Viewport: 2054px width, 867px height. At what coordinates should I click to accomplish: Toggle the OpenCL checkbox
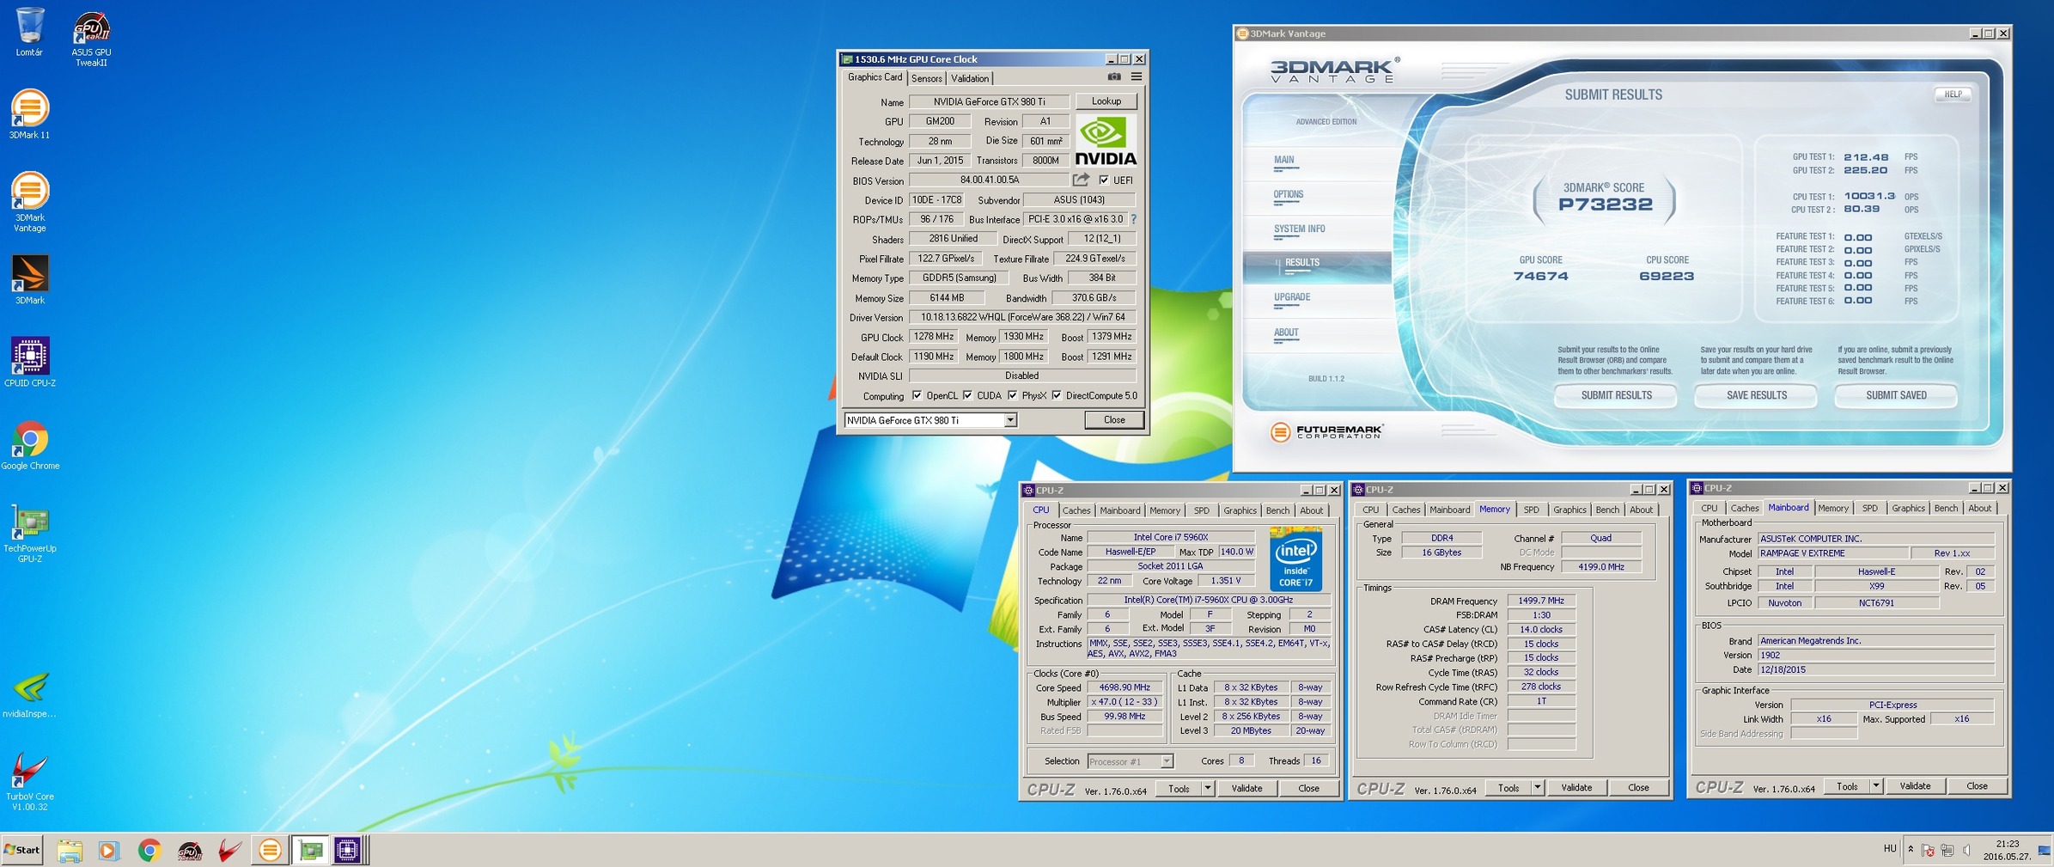point(917,395)
